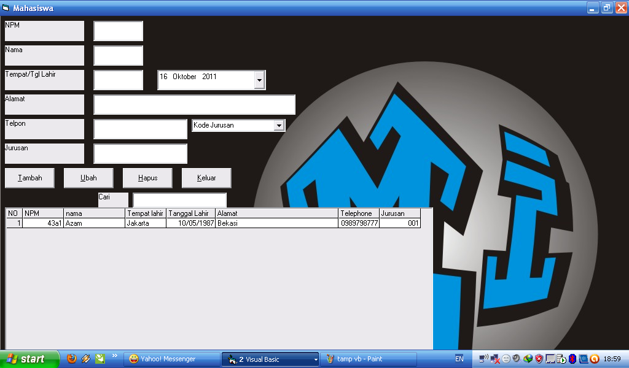Screen dimensions: 629x368
Task: Select row number 1 in grid
Action: pos(15,223)
